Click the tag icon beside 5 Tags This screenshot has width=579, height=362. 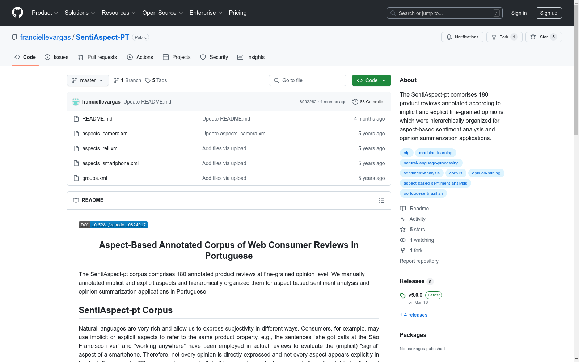tap(148, 80)
